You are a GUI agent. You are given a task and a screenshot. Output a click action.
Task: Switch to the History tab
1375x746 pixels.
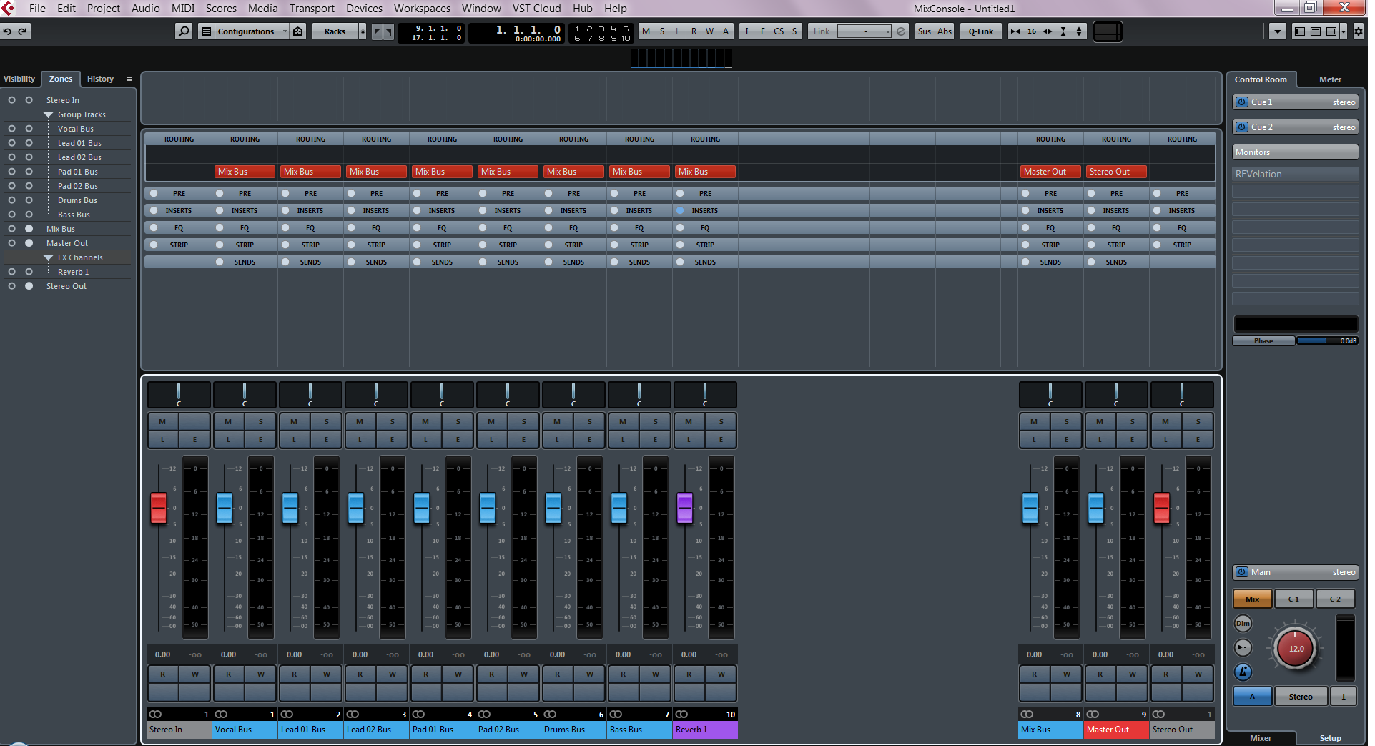[x=100, y=79]
